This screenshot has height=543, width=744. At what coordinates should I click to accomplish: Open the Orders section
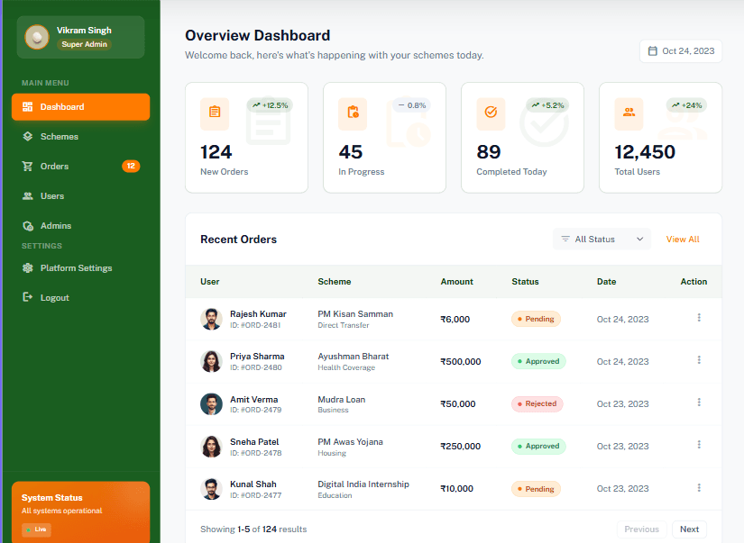(x=80, y=167)
